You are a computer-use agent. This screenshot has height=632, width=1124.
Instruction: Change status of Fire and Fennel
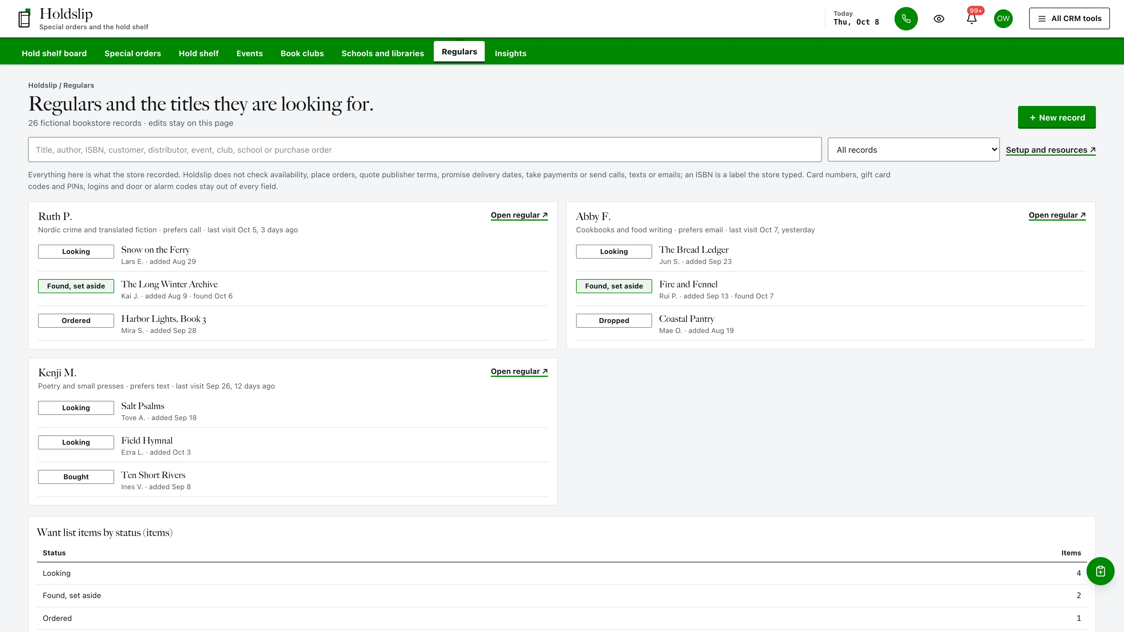(x=614, y=286)
